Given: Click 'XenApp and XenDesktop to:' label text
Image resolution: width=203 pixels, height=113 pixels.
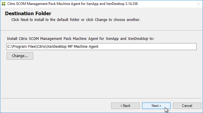Looking at the screenshot, I should pyautogui.click(x=130, y=39).
